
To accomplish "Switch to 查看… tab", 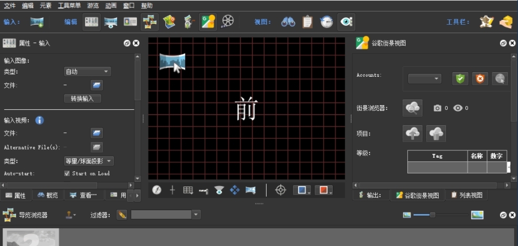I will pyautogui.click(x=84, y=196).
